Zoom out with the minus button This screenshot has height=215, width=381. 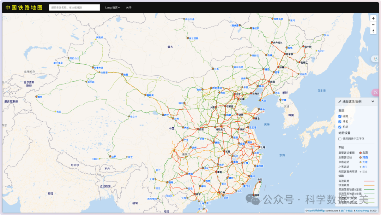(373, 24)
